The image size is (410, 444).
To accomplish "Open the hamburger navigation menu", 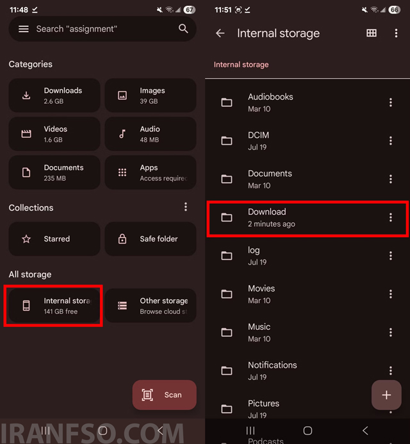I will coord(24,29).
